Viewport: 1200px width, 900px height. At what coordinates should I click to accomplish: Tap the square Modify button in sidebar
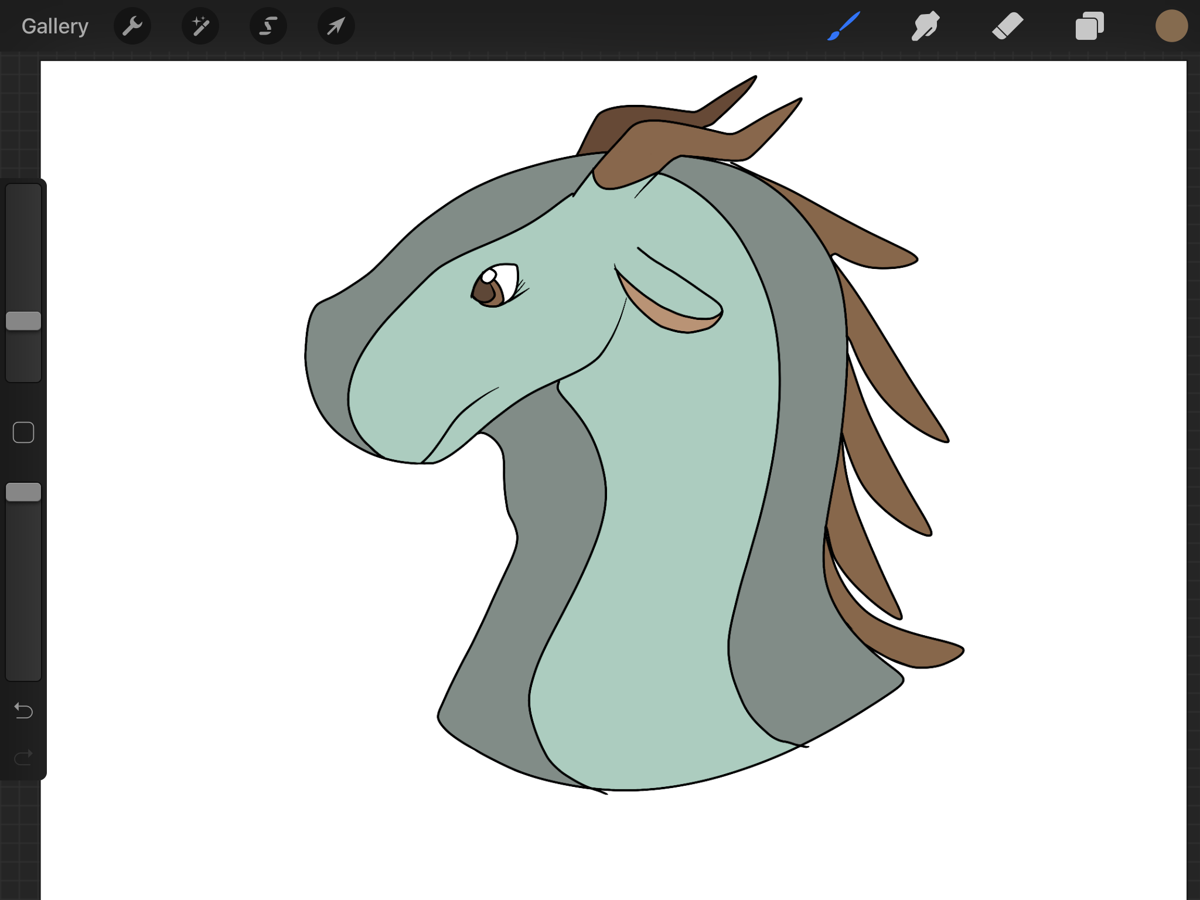(23, 432)
